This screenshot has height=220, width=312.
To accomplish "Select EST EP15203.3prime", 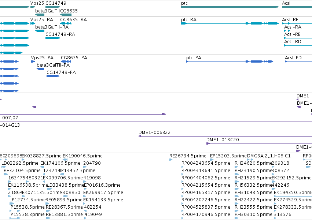I will [228, 156].
